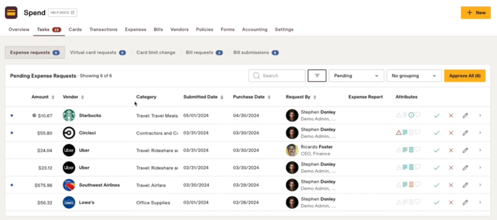This screenshot has height=220, width=497.
Task: Expand the Lowe's row with chevron arrow
Action: pos(480,202)
